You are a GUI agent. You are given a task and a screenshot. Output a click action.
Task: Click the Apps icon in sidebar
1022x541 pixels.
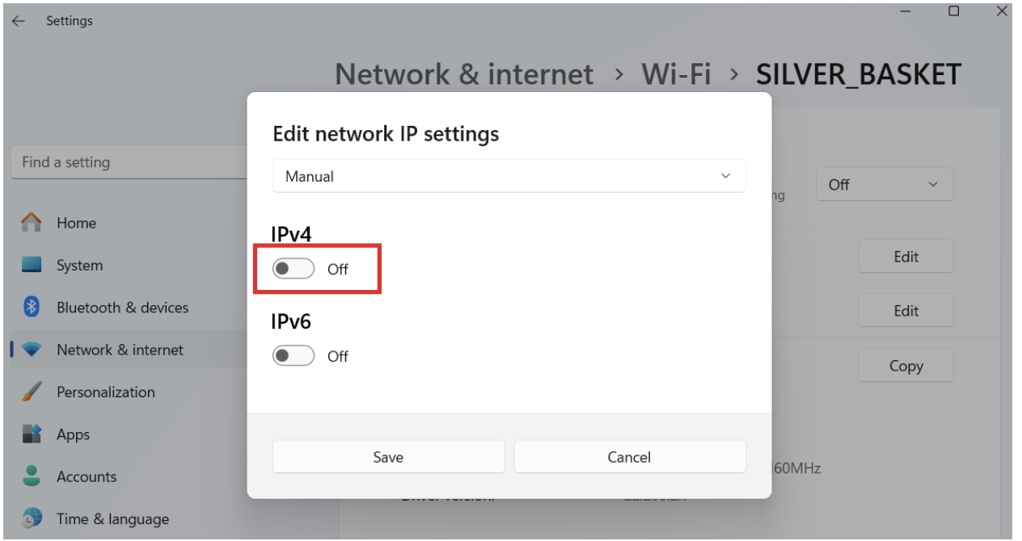coord(34,434)
